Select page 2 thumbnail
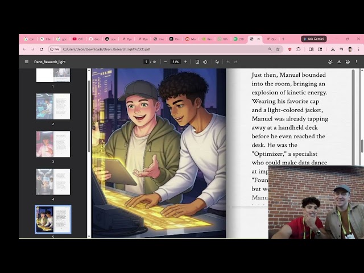The image size is (364, 273). [x=53, y=106]
